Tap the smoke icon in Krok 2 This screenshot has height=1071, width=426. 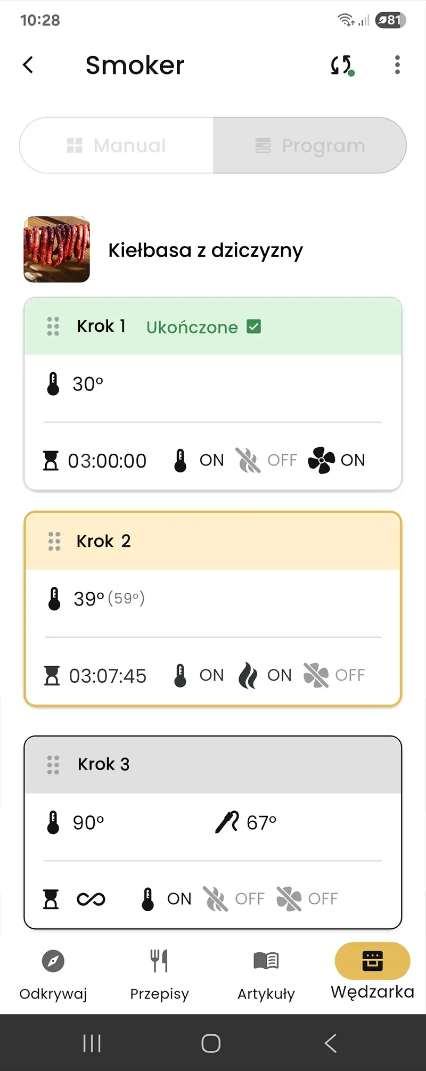pos(247,674)
